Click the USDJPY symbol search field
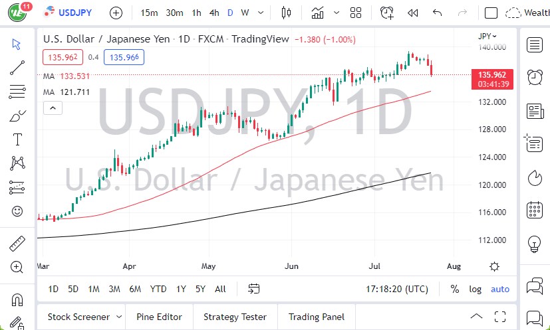The image size is (550, 330). [73, 13]
